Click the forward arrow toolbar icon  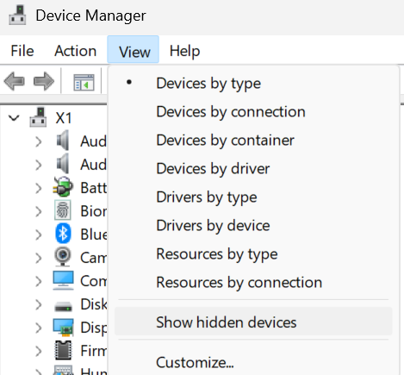44,81
